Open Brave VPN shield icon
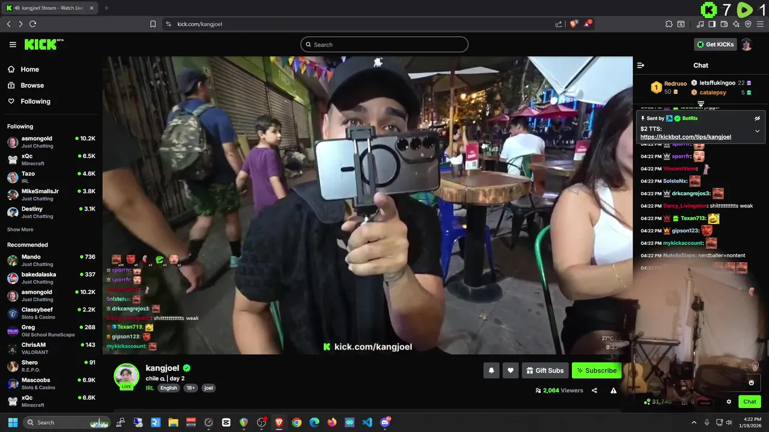The width and height of the screenshot is (769, 432). [748, 24]
